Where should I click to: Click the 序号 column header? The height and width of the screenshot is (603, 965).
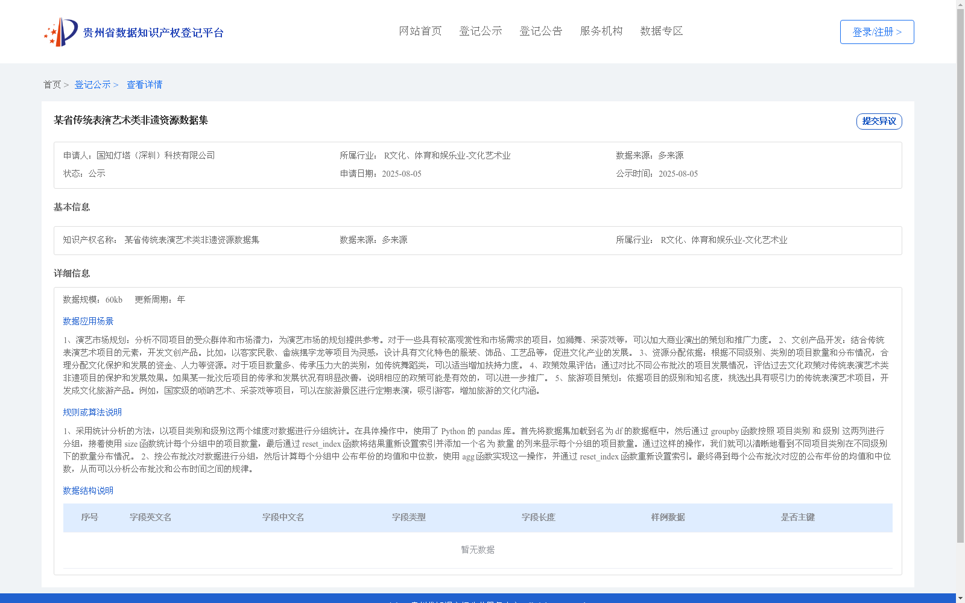click(90, 517)
